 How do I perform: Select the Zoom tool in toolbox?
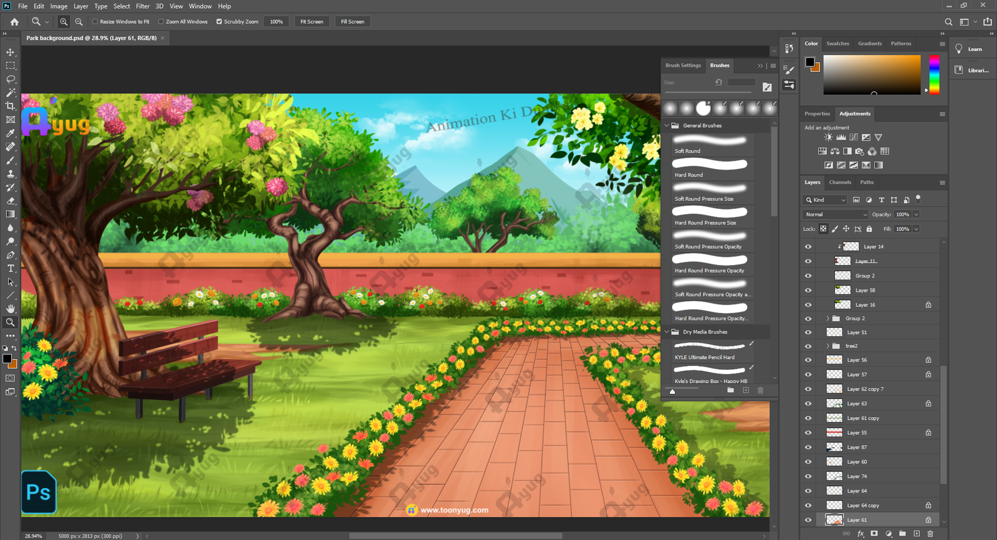tap(11, 322)
